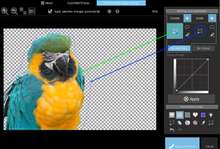Click Apply and return

tap(182, 143)
